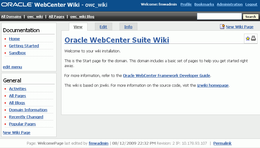The height and width of the screenshot is (148, 260).
Task: Go to Administration
Action: click(230, 4)
